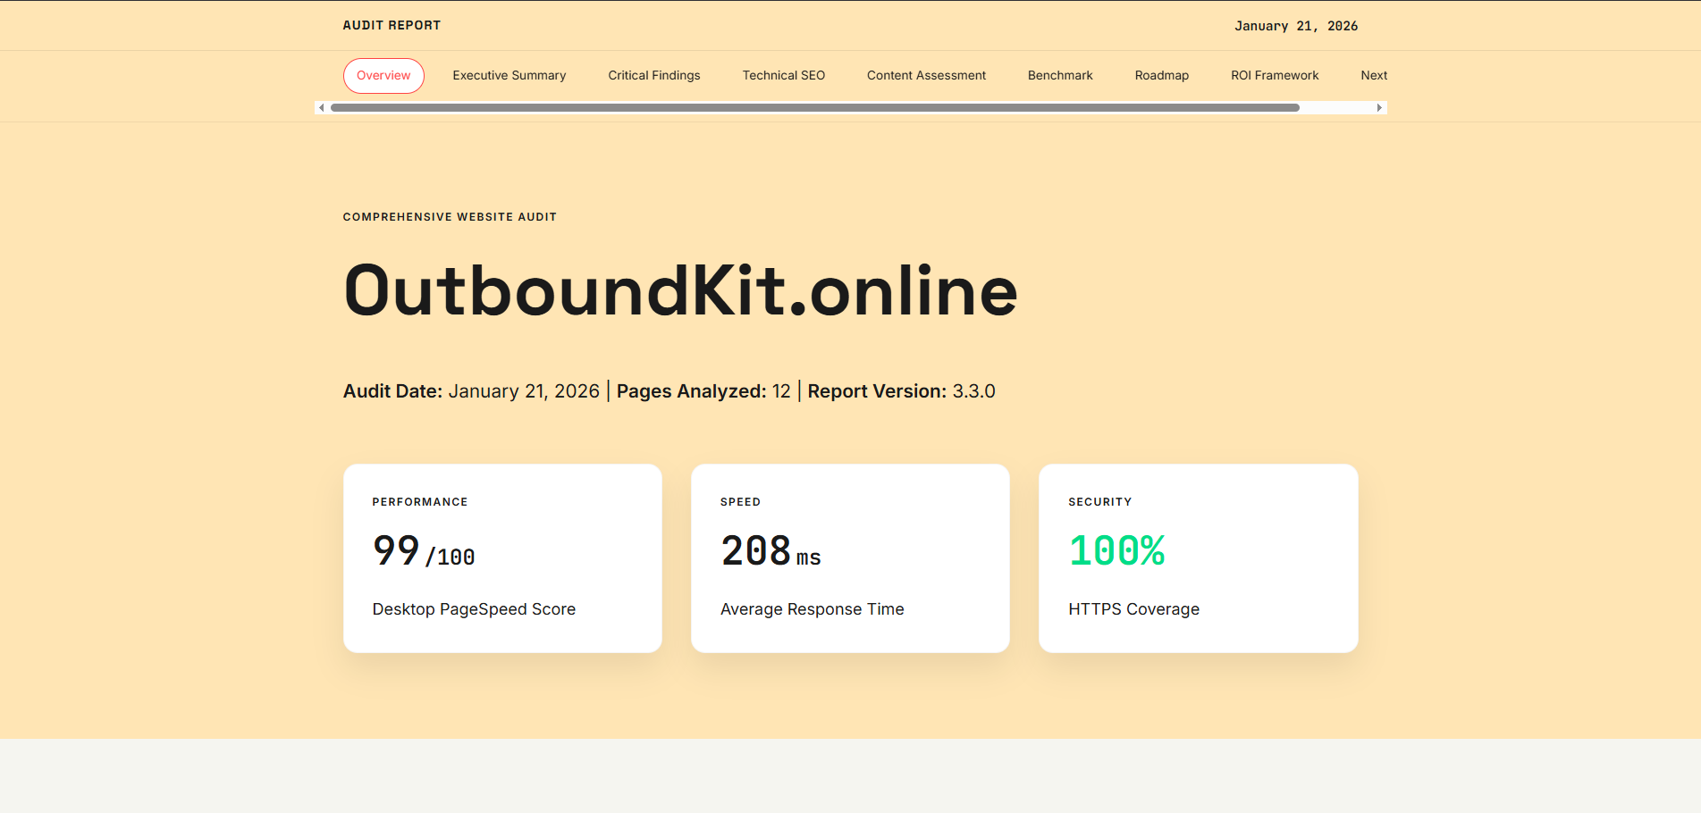
Task: Open the Technical SEO section
Action: (x=783, y=75)
